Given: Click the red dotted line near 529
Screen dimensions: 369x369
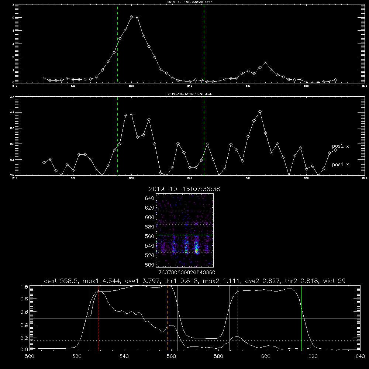Looking at the screenshot, I should click(x=99, y=318).
